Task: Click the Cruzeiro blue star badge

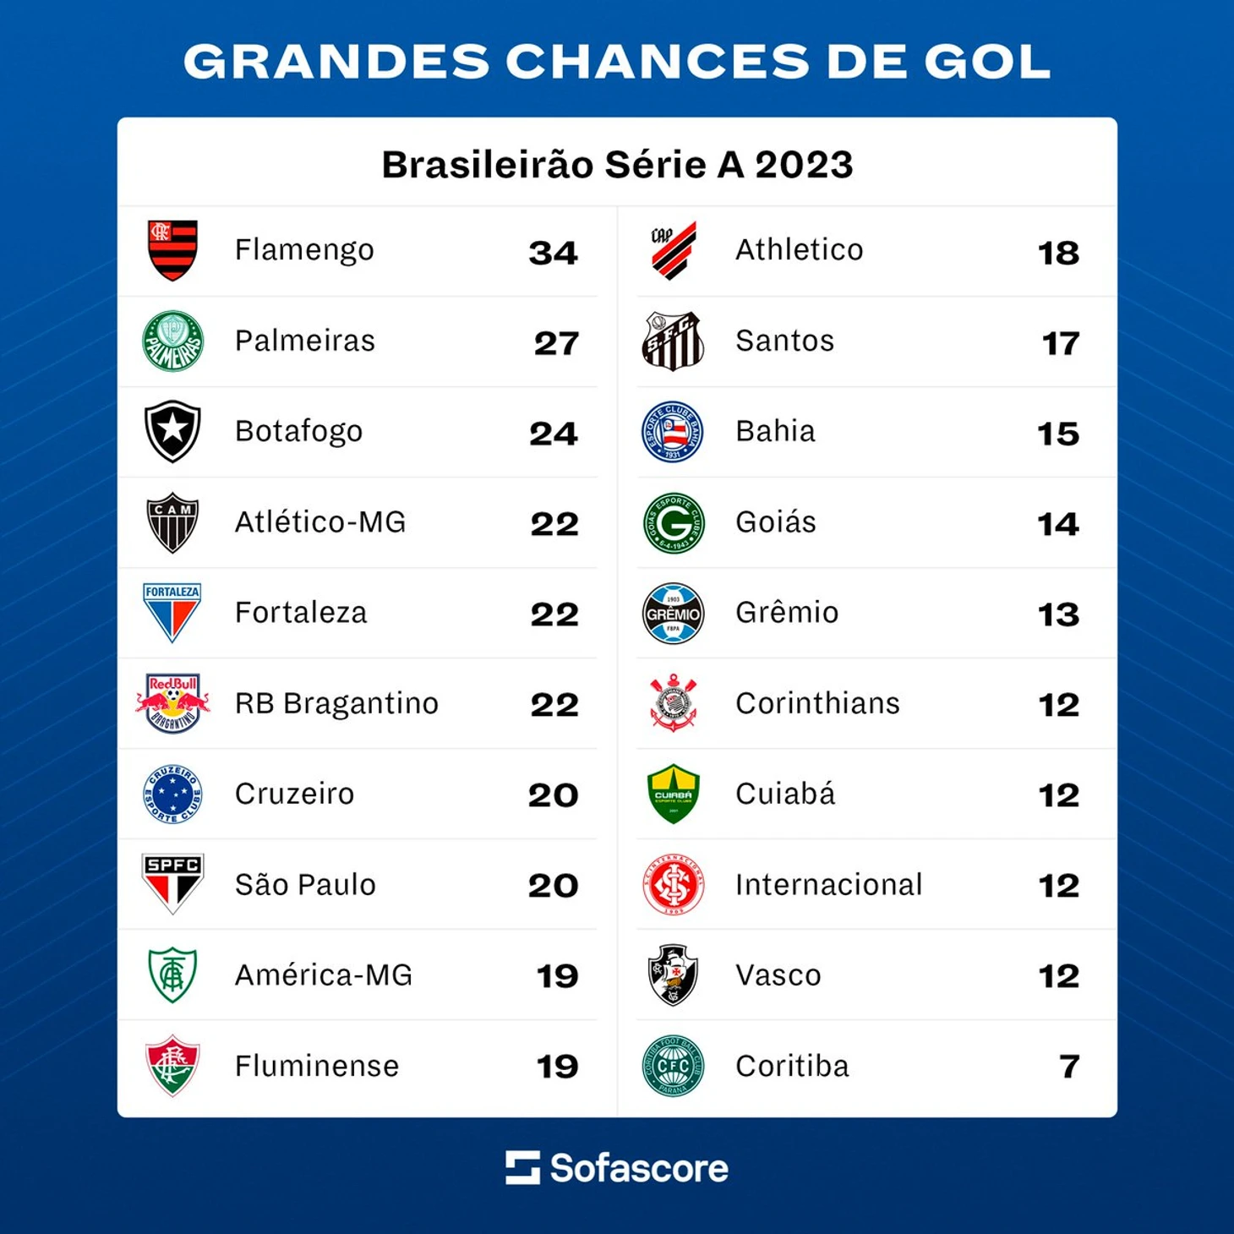Action: (172, 794)
